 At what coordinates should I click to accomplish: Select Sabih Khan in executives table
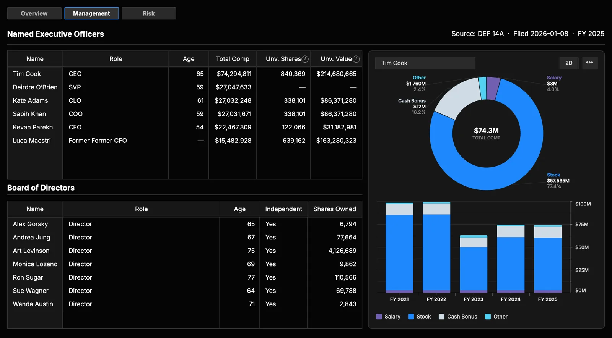[x=185, y=114]
